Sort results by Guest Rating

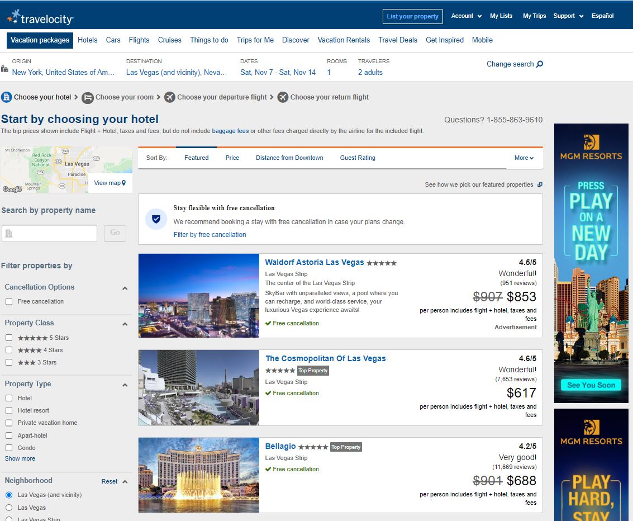click(358, 158)
